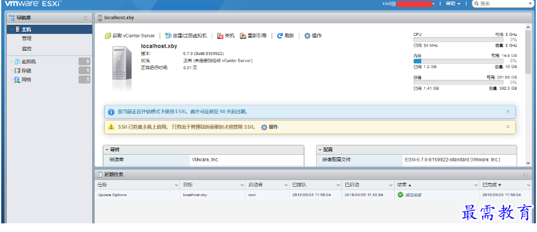
Task: Click the yellow warning icon in SSH banner
Action: (111, 127)
